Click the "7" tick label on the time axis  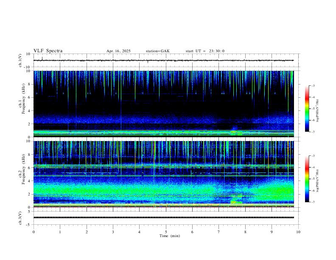click(219, 232)
